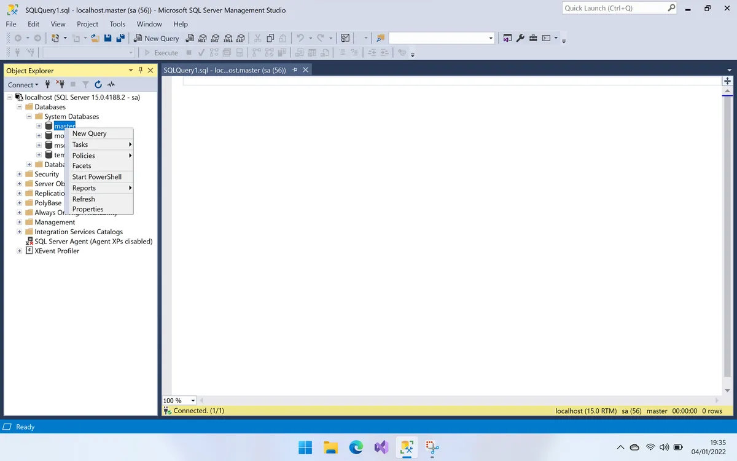Click the Connect plug icon in Object Explorer

(47, 84)
